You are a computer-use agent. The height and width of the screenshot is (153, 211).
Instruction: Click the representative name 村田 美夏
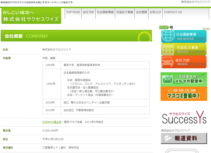coord(49,58)
